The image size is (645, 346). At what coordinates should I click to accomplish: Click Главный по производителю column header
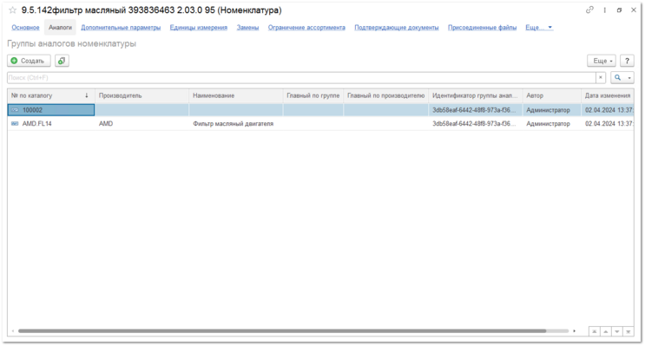[385, 95]
